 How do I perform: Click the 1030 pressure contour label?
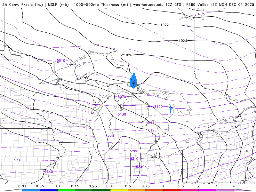[x=79, y=79]
